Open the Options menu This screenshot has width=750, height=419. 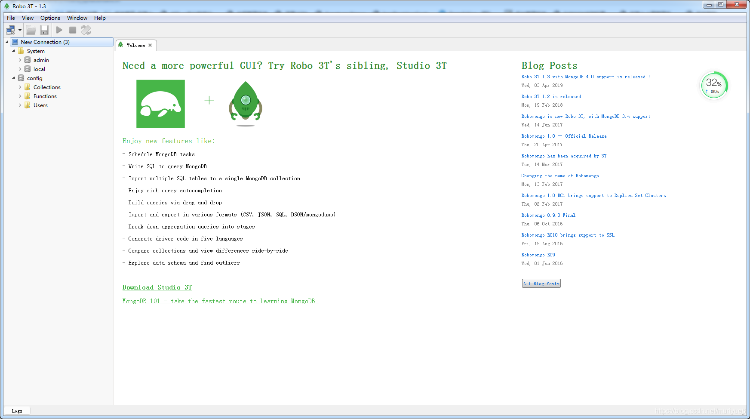tap(50, 18)
